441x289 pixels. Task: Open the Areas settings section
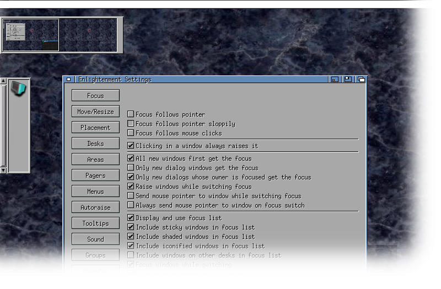coord(95,160)
